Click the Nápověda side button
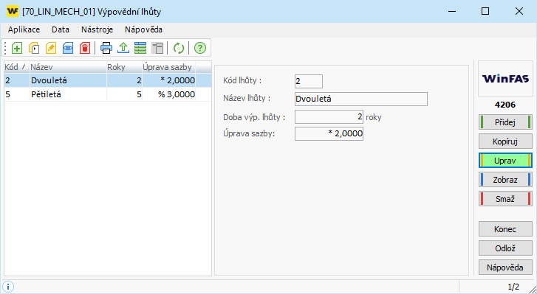This screenshot has height=294, width=537. tap(505, 267)
